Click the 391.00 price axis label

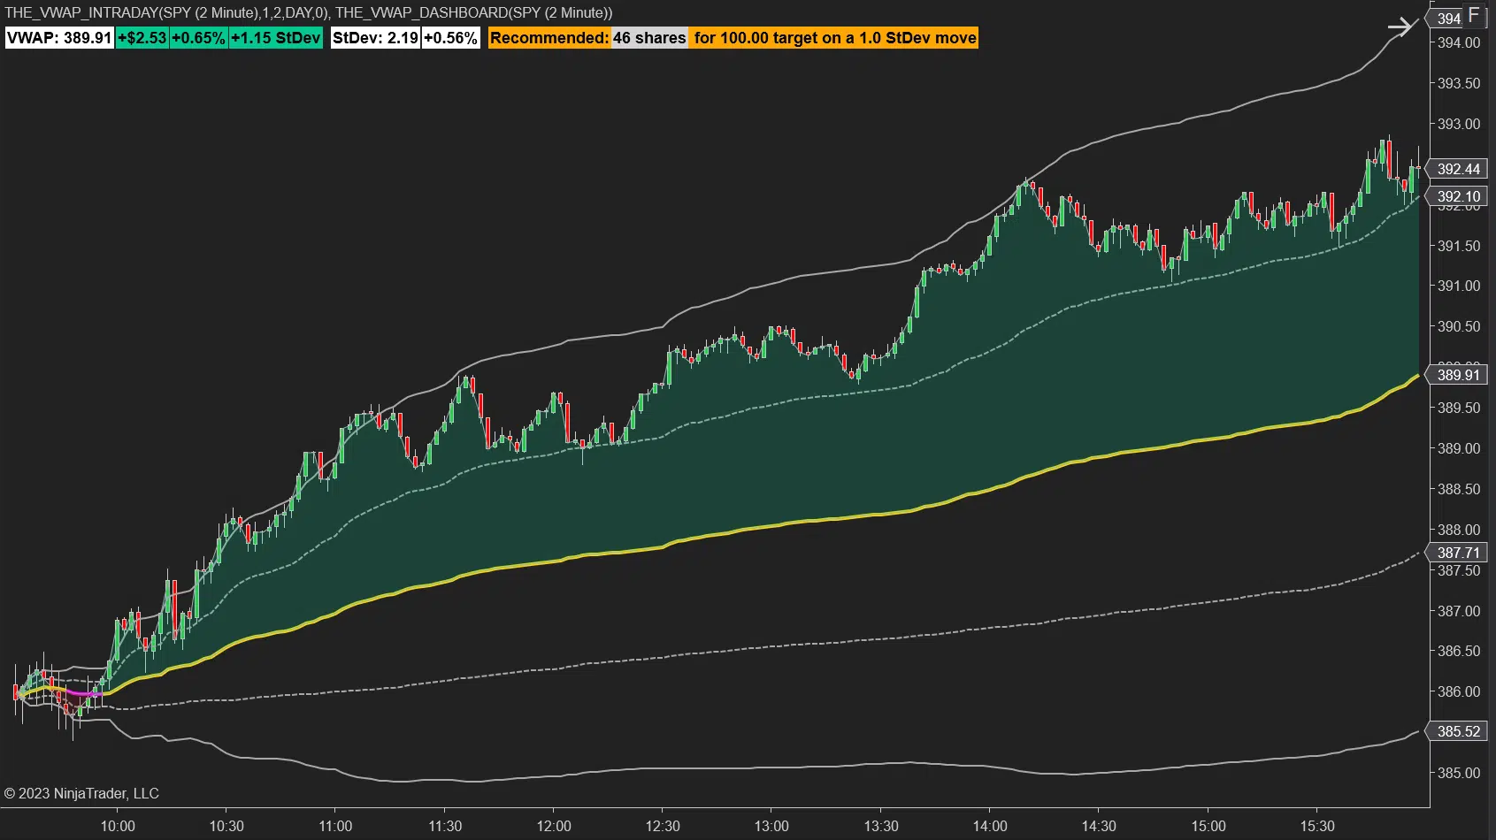tap(1458, 286)
